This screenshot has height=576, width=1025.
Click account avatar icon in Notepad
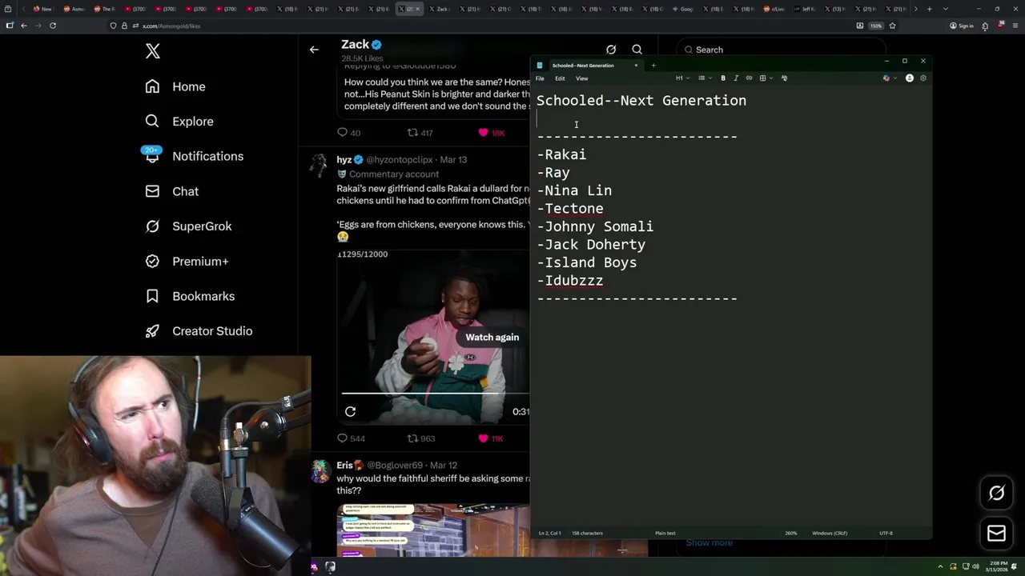(910, 78)
